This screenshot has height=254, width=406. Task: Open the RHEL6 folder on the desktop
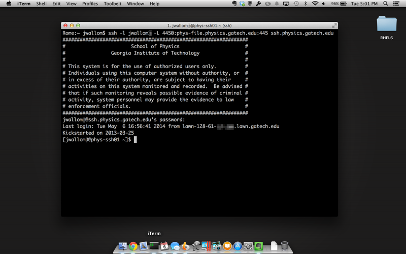tap(387, 28)
